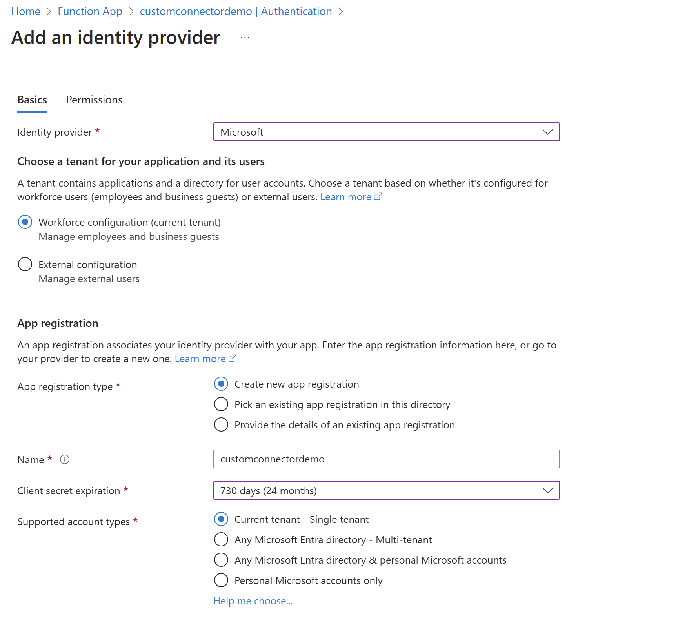The height and width of the screenshot is (631, 687).
Task: Choose Create new app registration
Action: coord(221,384)
